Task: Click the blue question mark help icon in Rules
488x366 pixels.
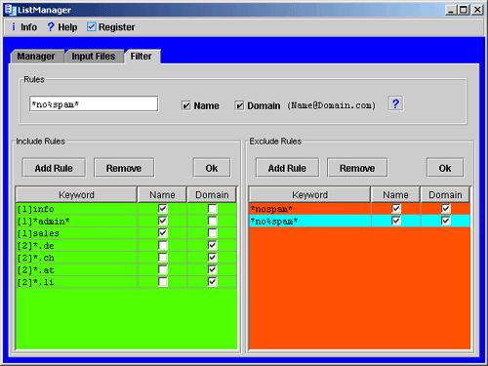Action: point(395,103)
